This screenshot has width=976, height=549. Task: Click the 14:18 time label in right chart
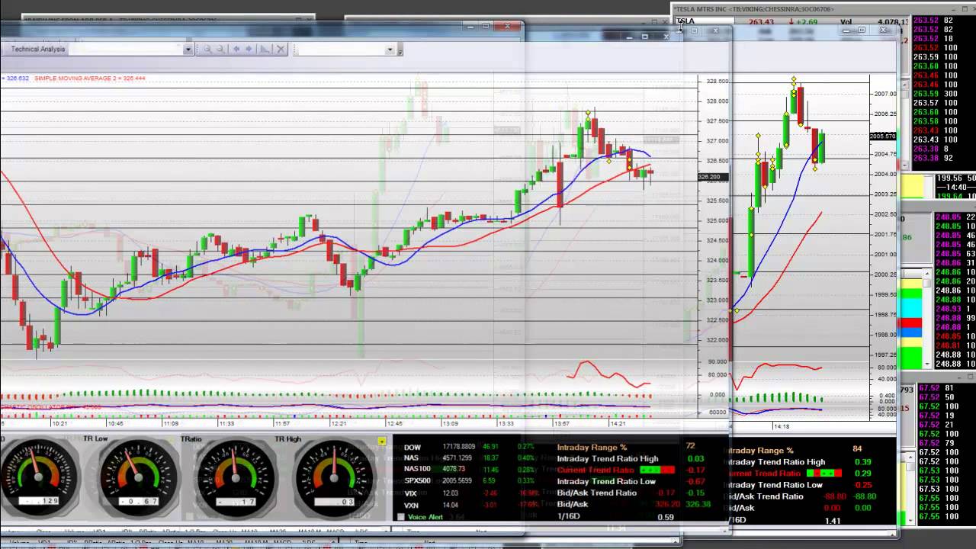tap(782, 426)
